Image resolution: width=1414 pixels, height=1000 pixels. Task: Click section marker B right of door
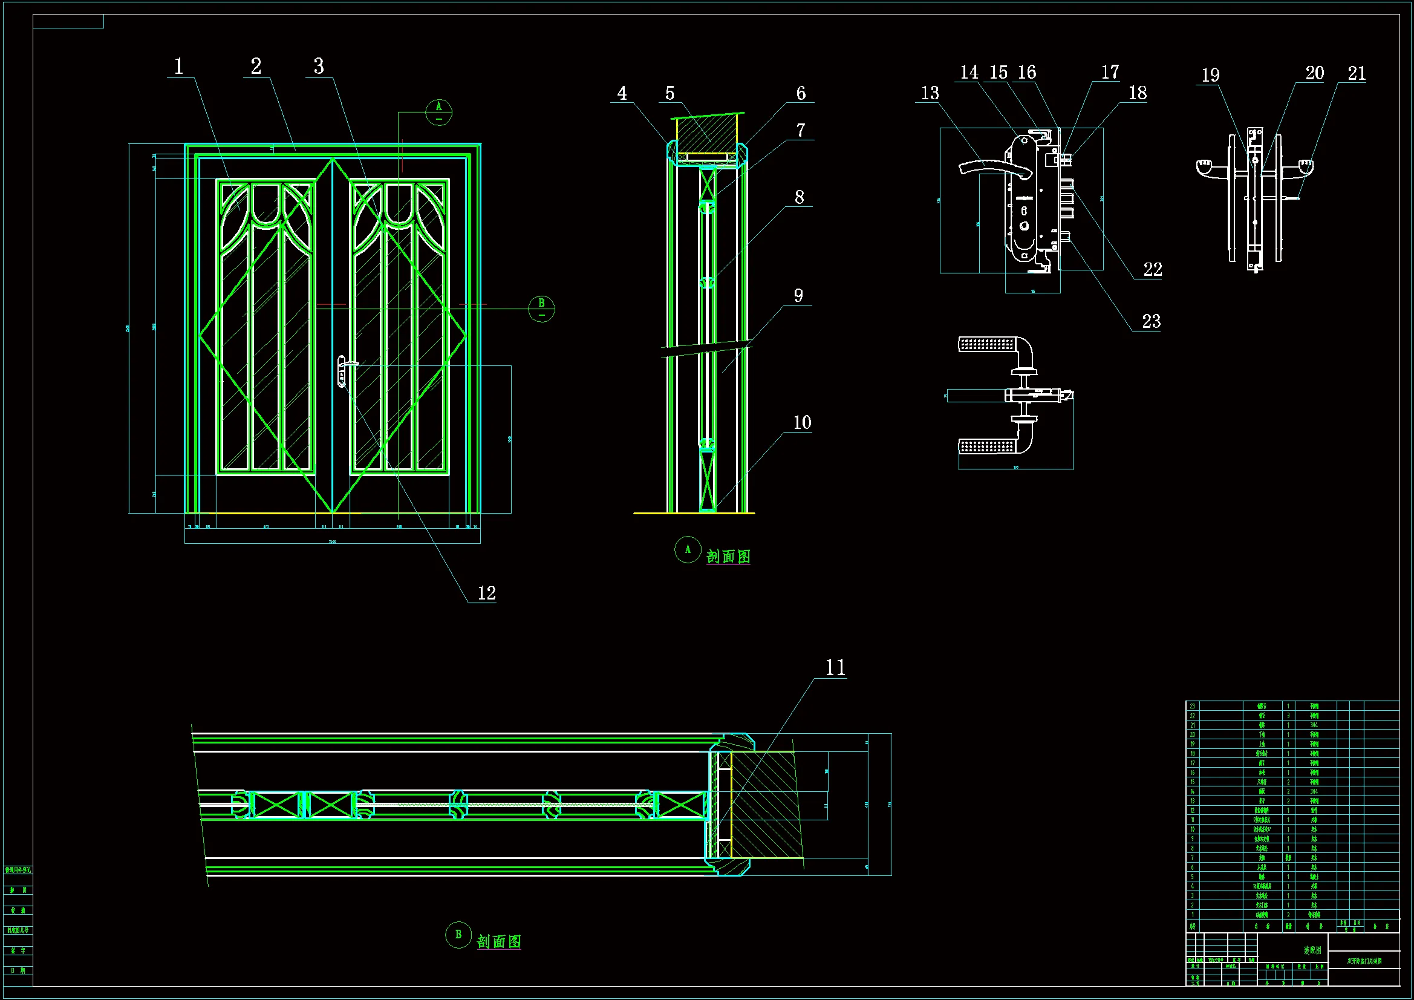tap(541, 309)
